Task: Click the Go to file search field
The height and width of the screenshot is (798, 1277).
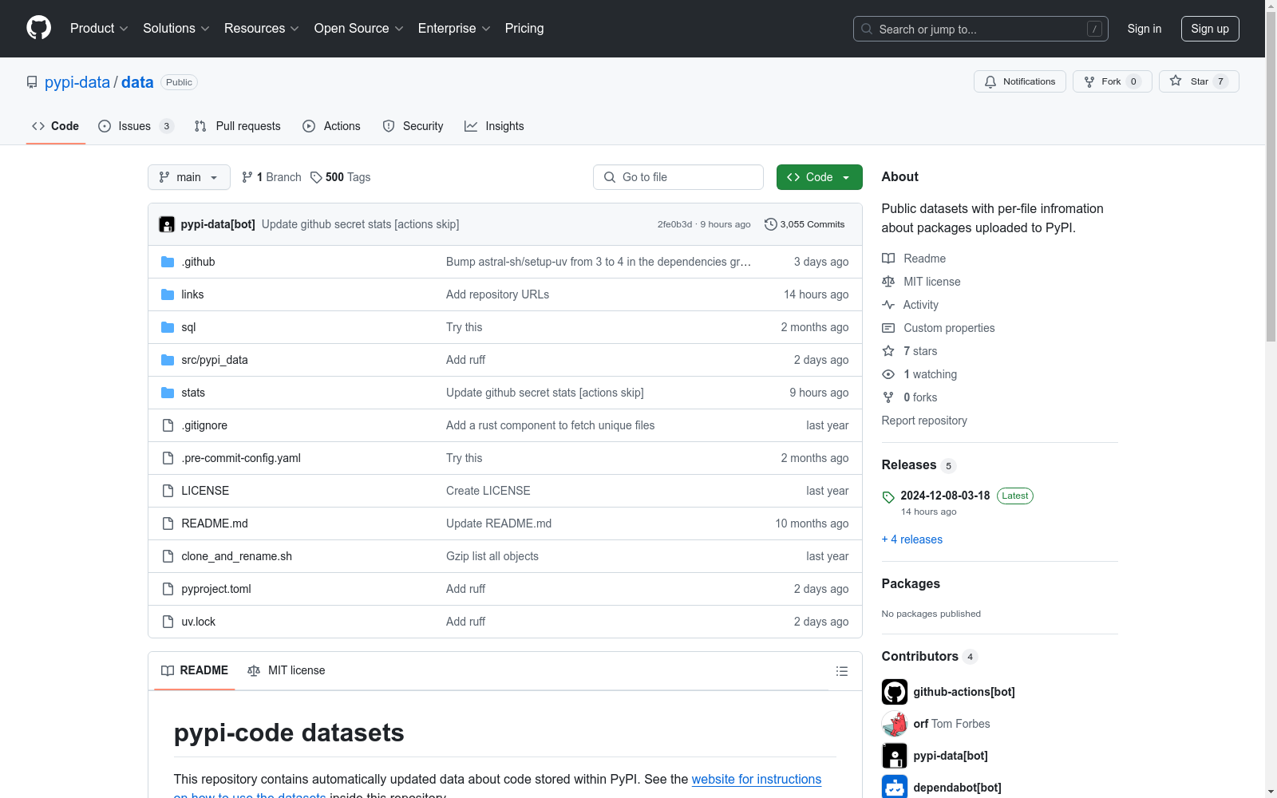Action: (x=678, y=177)
